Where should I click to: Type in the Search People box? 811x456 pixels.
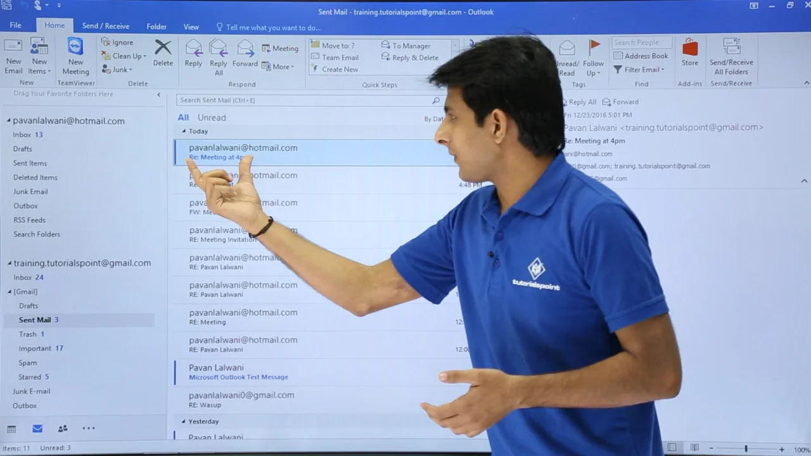[x=642, y=42]
